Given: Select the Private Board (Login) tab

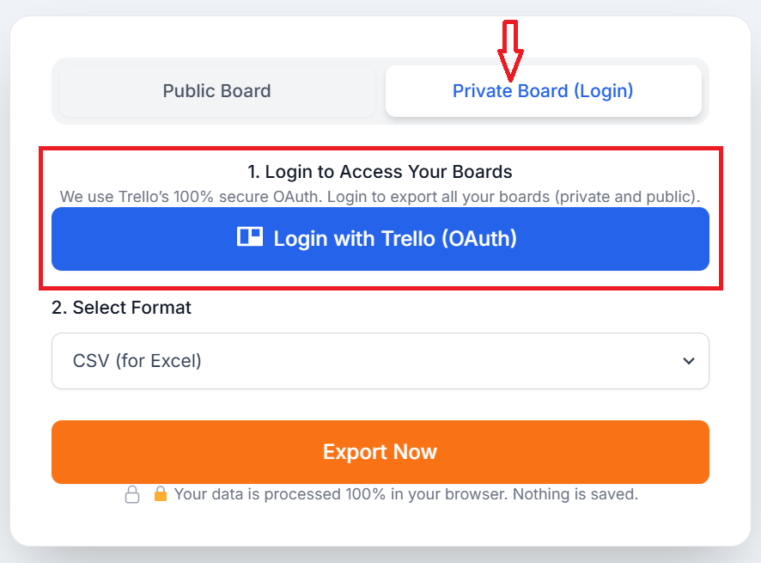Looking at the screenshot, I should pyautogui.click(x=543, y=90).
